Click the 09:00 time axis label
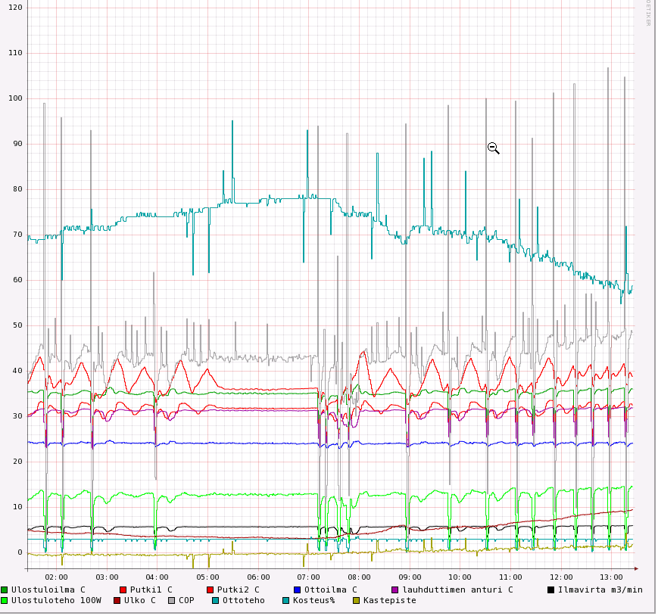Viewport: 658px width, 616px height. click(x=410, y=579)
